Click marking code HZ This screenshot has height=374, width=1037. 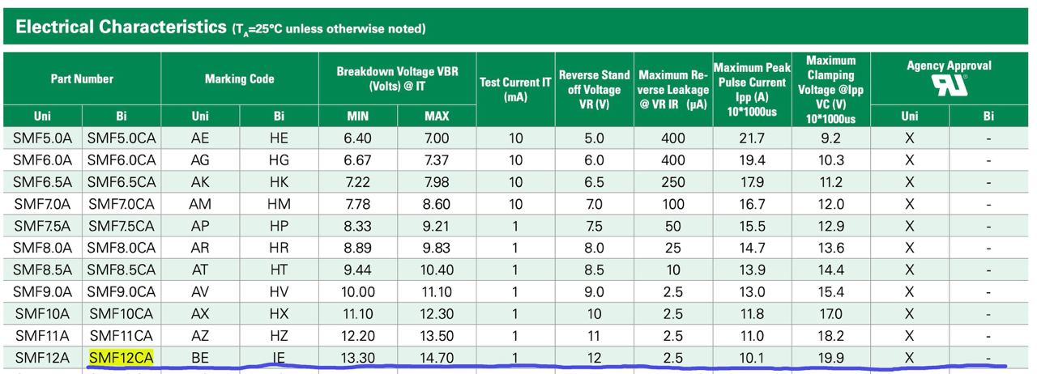279,335
